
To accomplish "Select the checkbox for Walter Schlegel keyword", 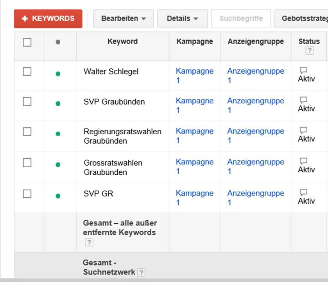I will point(27,72).
